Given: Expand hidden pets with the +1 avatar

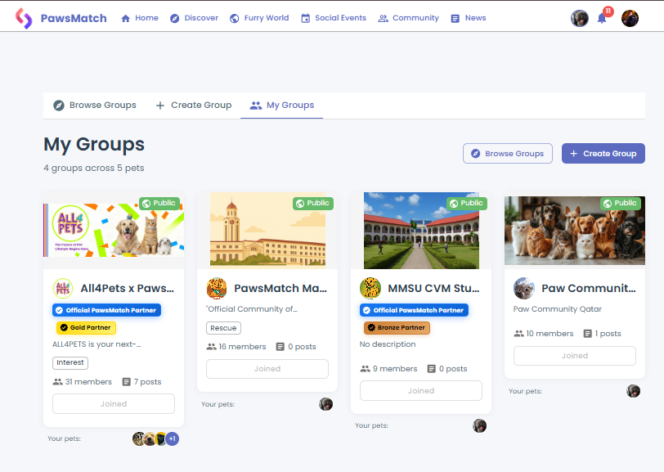Looking at the screenshot, I should [x=171, y=438].
